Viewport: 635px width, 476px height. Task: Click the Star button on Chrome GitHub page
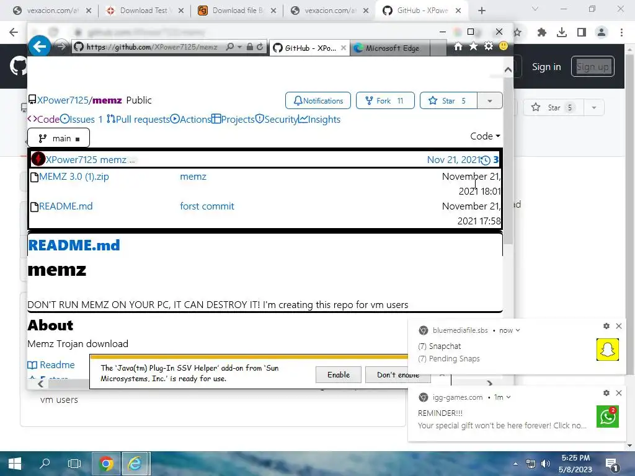(x=554, y=108)
